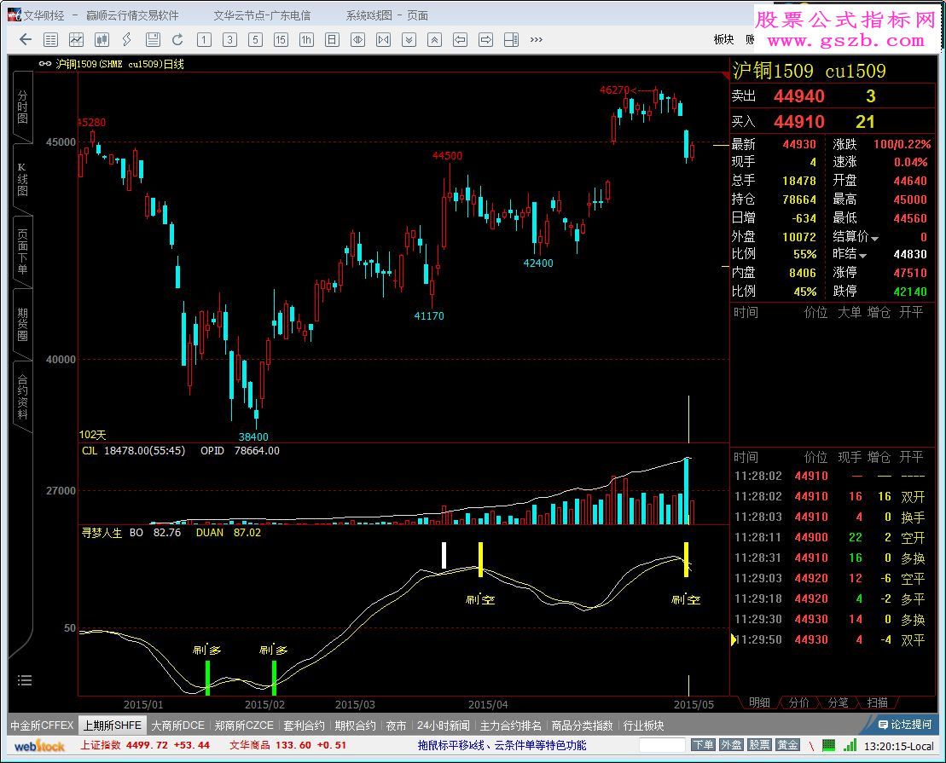Select the 3-minute period icon

click(x=229, y=40)
